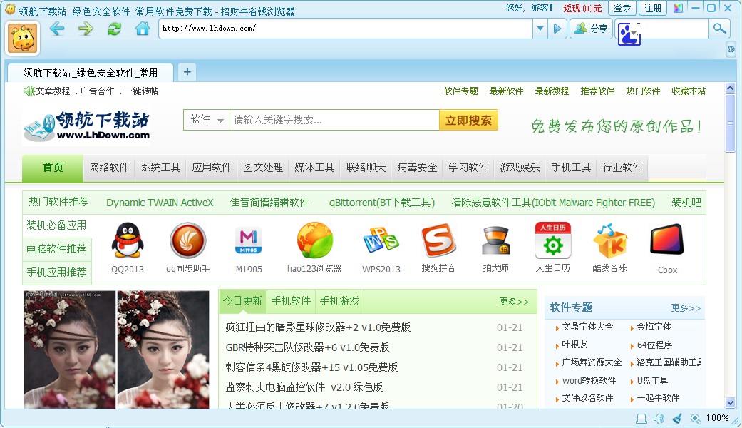Open the 软件专题 top link
The image size is (742, 428).
click(x=461, y=91)
